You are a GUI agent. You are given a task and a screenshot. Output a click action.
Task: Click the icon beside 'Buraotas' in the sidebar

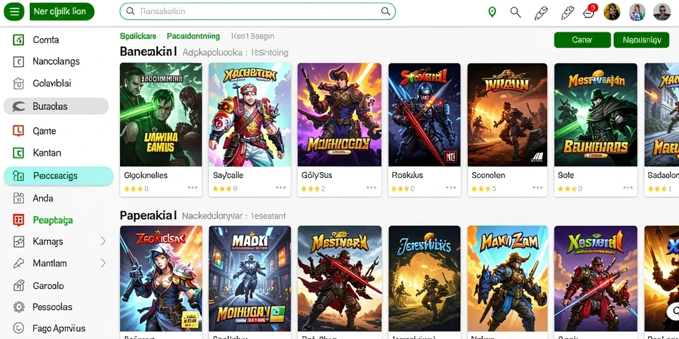pyautogui.click(x=19, y=107)
